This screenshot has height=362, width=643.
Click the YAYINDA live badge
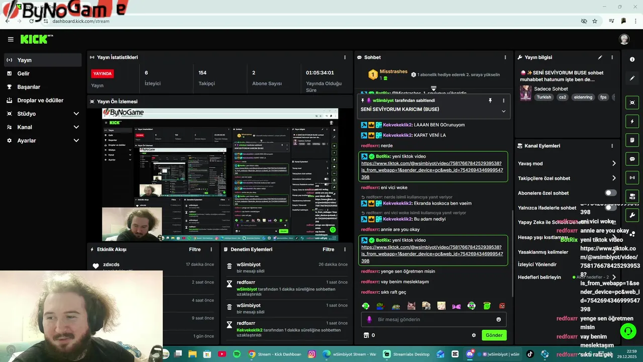click(x=102, y=73)
